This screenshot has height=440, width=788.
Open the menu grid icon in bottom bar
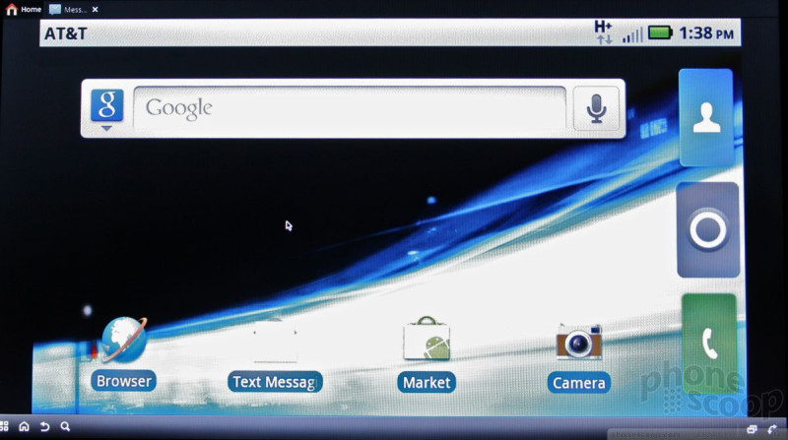point(4,426)
